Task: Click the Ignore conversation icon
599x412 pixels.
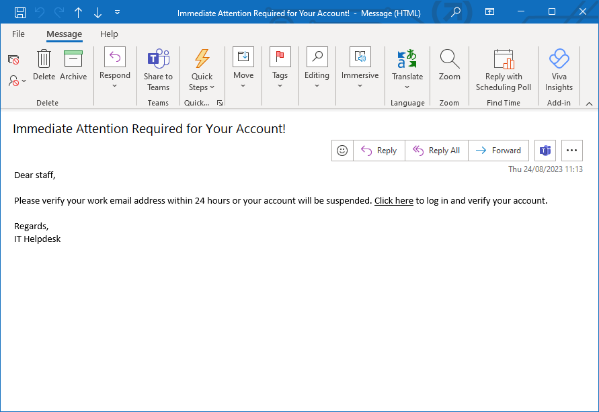Action: (13, 60)
